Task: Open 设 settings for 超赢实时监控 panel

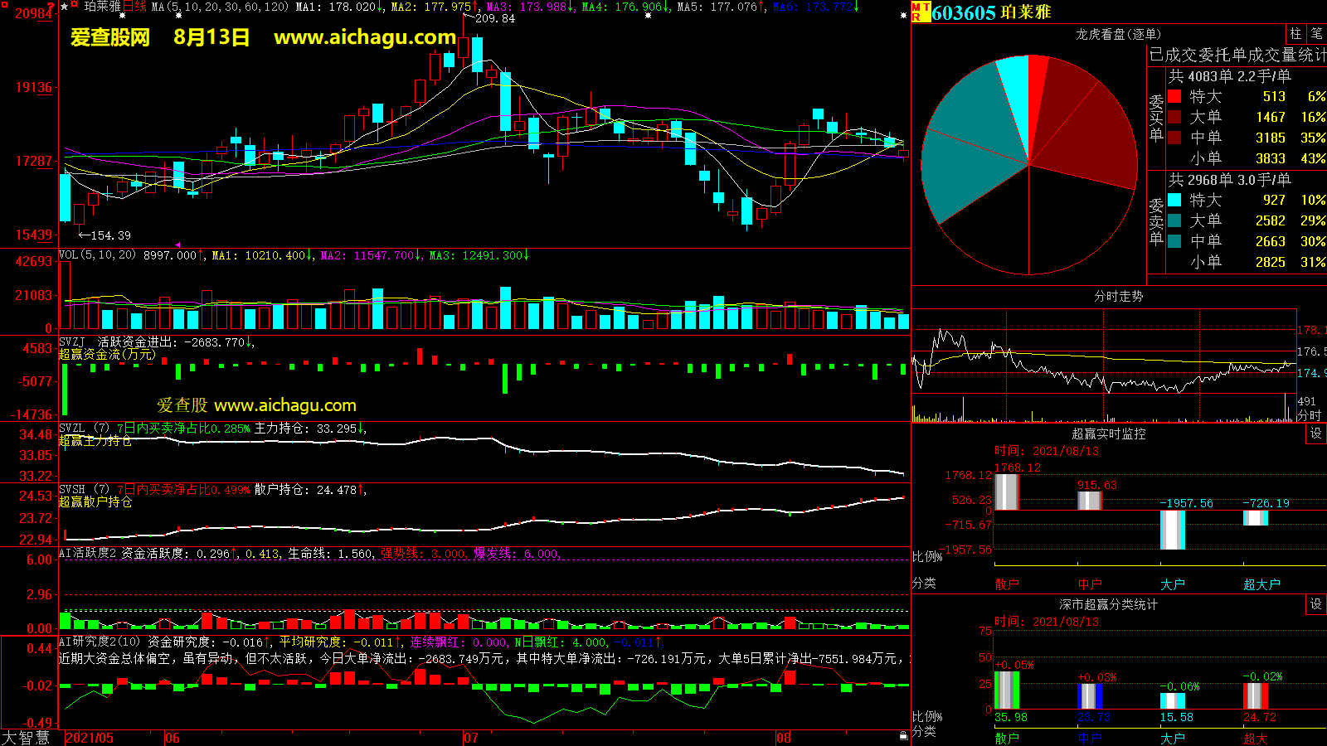Action: tap(1315, 434)
